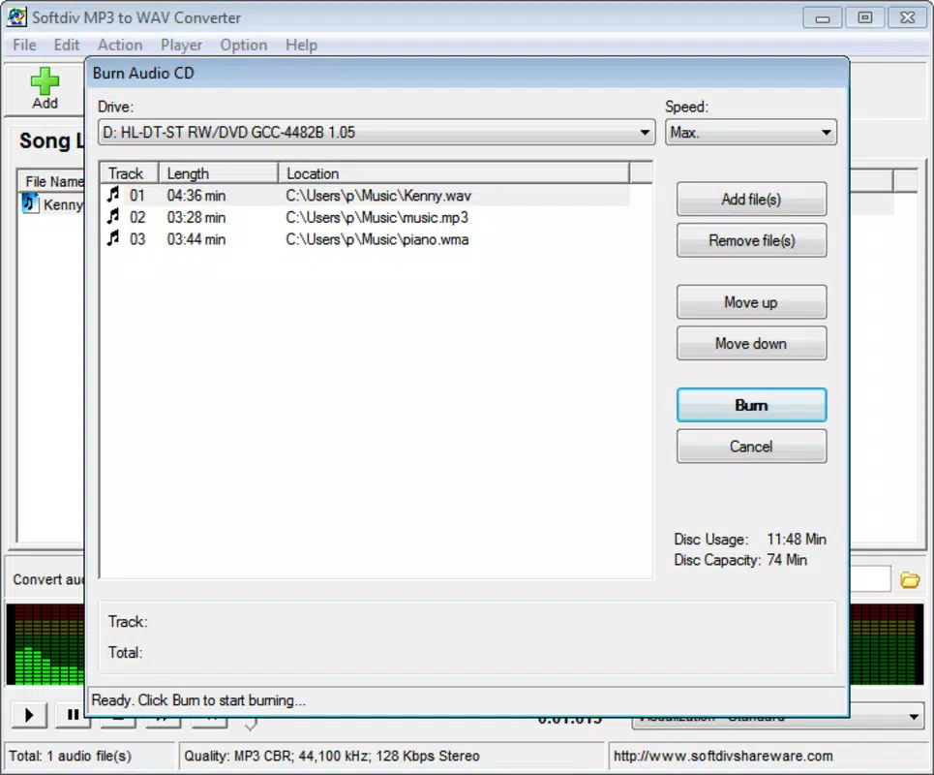The image size is (934, 775).
Task: Close the Softdiv converter window
Action: click(x=907, y=17)
